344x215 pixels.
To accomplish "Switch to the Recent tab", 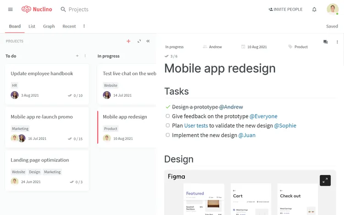I will (x=69, y=26).
